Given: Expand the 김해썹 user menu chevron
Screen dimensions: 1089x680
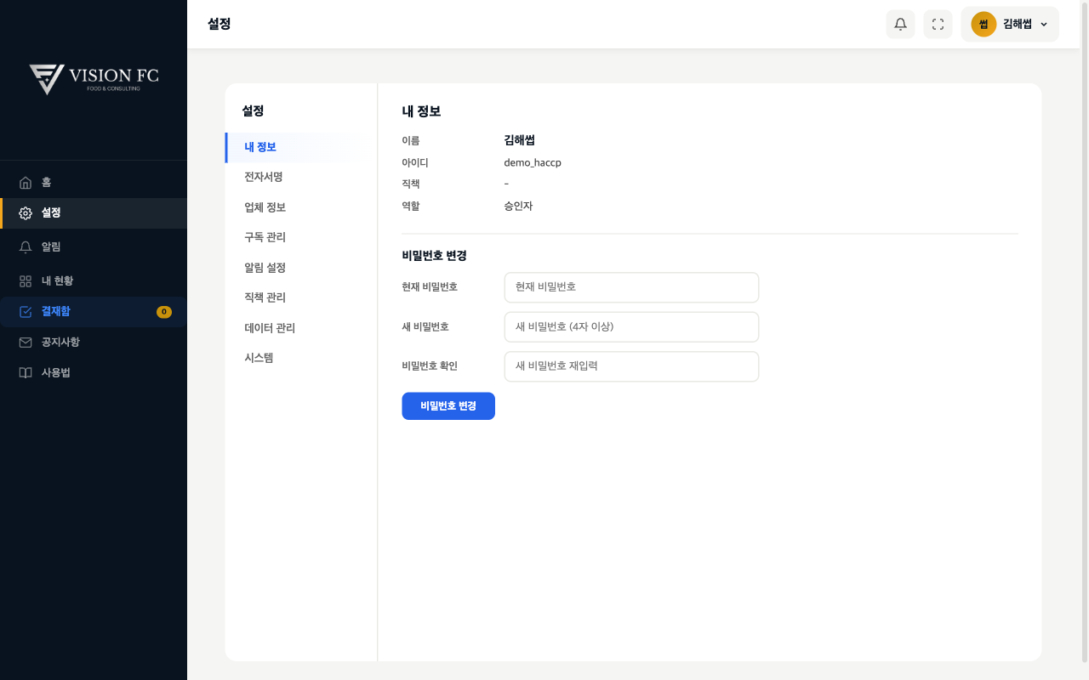Looking at the screenshot, I should click(x=1044, y=25).
